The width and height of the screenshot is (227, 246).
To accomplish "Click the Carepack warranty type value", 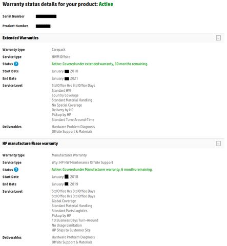I will pos(58,50).
